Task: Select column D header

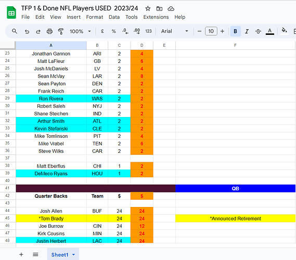Action: [142, 45]
